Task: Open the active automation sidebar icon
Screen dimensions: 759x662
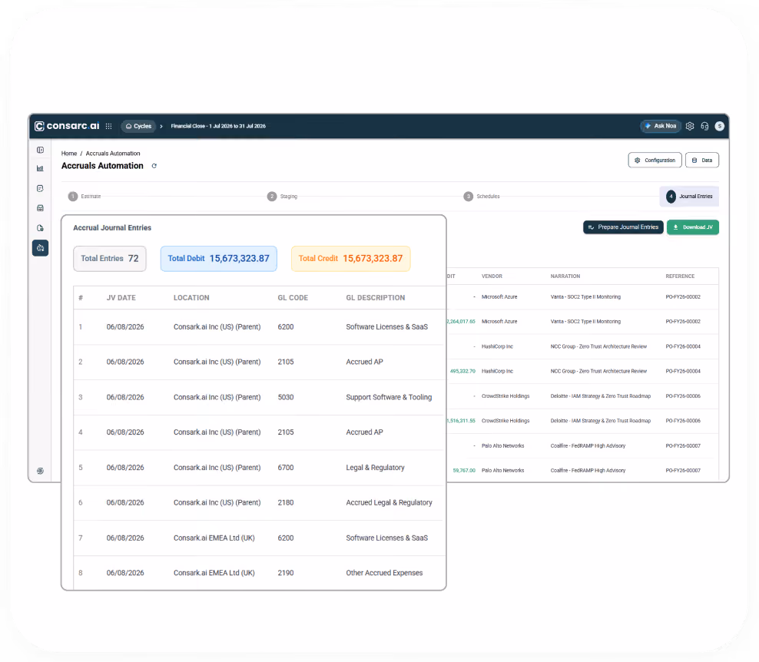Action: pyautogui.click(x=40, y=248)
